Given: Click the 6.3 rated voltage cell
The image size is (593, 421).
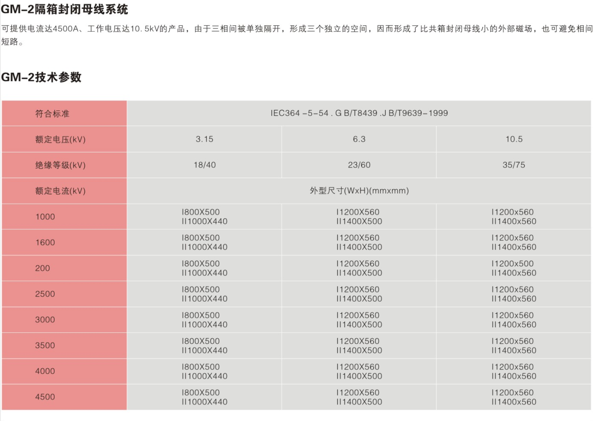Looking at the screenshot, I should coord(359,139).
